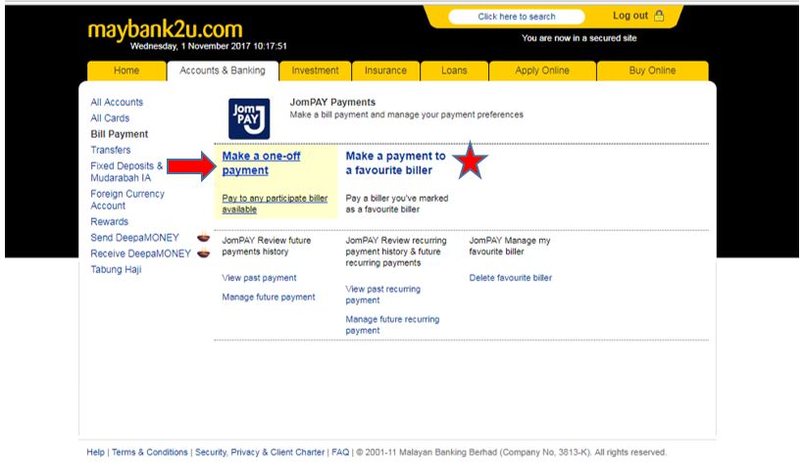Click the 'JomPAY Payments' heading text

coord(332,102)
